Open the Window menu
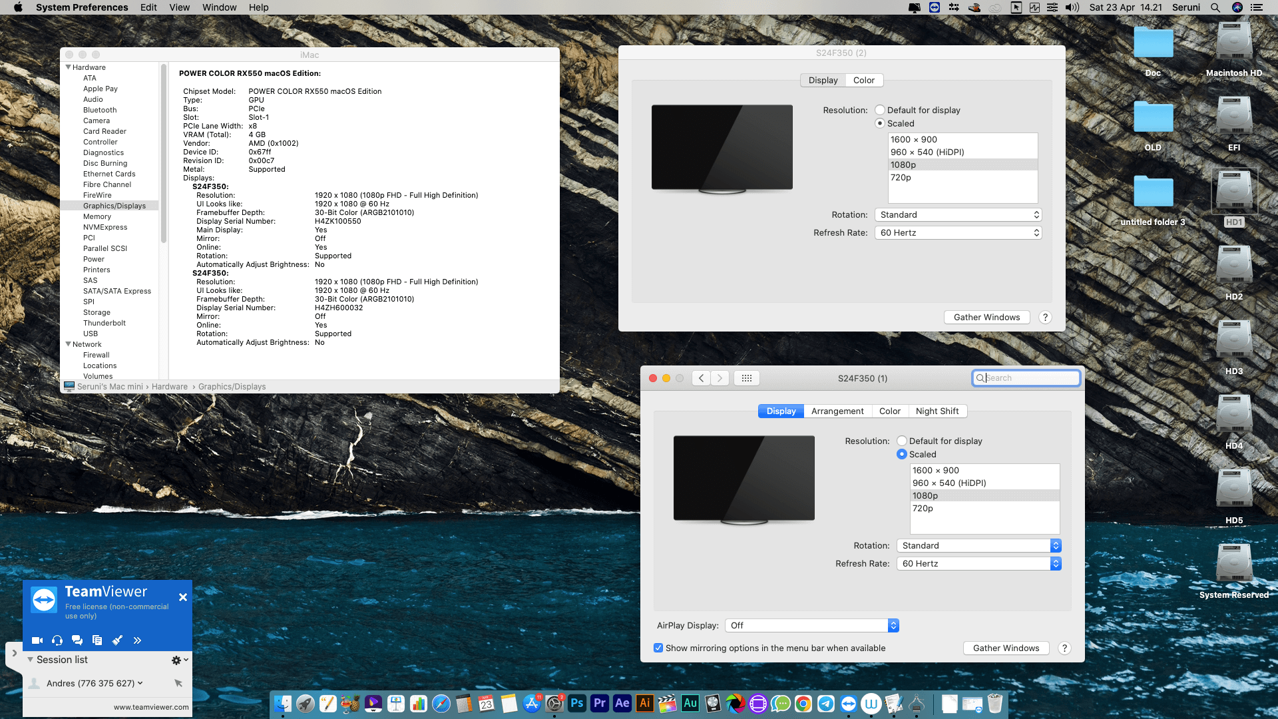 pos(219,7)
